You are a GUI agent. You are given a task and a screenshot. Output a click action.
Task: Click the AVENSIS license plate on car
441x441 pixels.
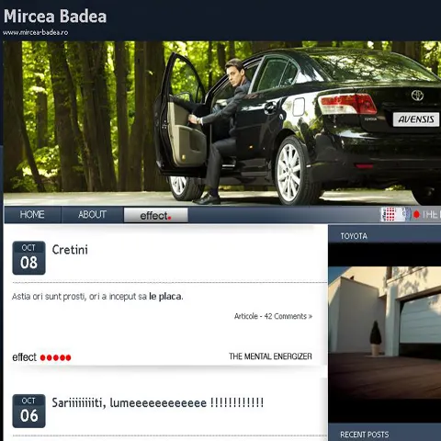[x=416, y=119]
